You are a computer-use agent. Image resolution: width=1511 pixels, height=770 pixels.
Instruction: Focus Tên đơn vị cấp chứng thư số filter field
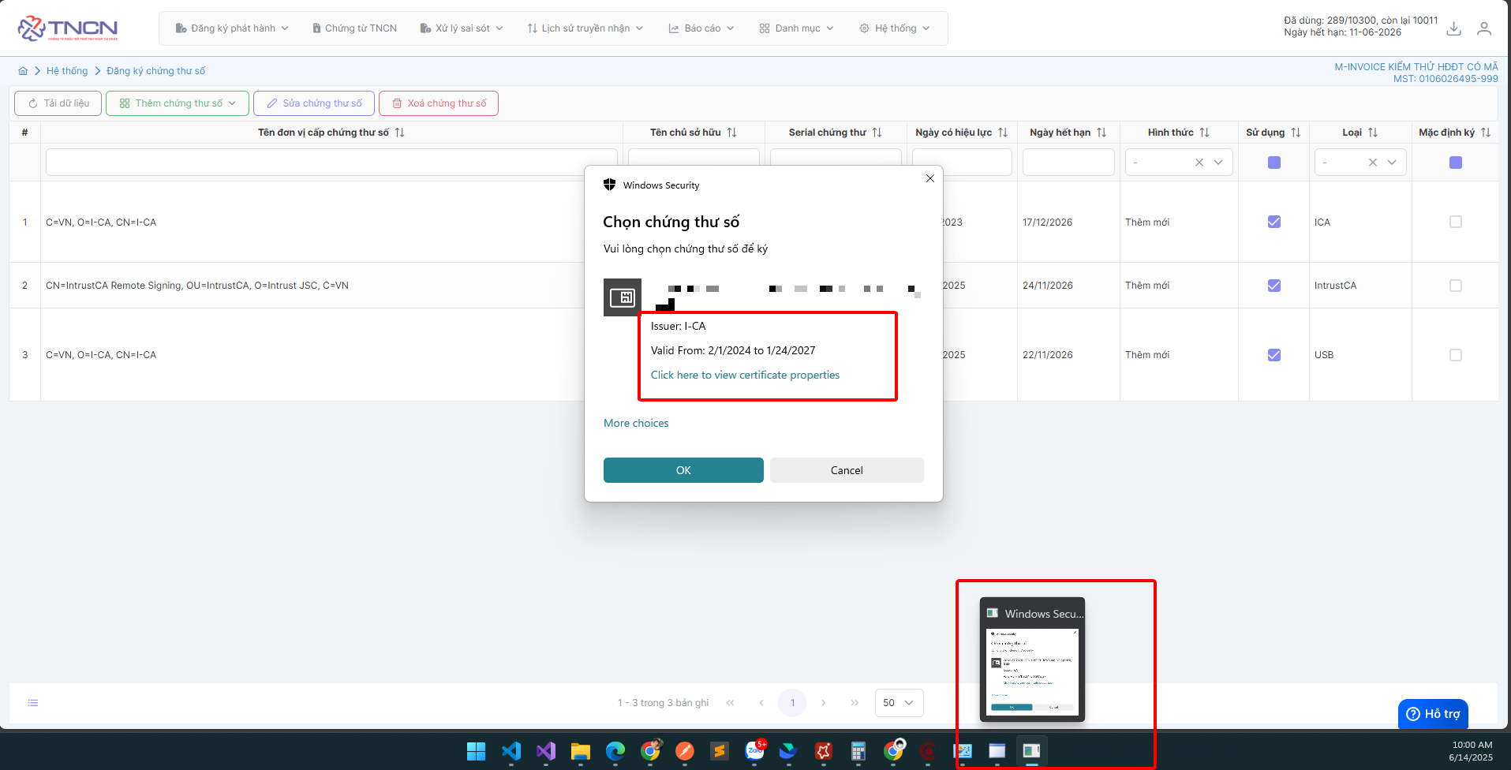coord(331,163)
